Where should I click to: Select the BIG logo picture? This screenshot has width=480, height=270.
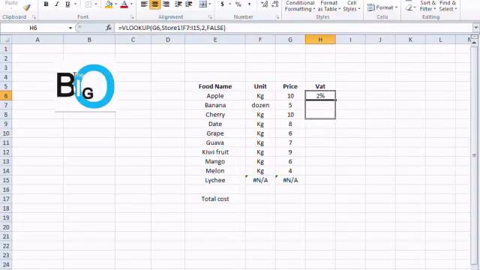[x=85, y=86]
